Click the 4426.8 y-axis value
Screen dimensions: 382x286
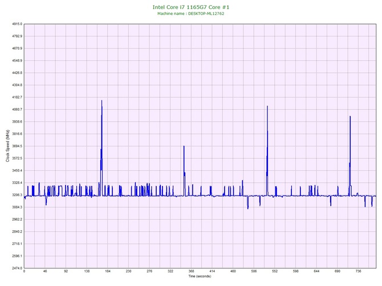click(17, 73)
